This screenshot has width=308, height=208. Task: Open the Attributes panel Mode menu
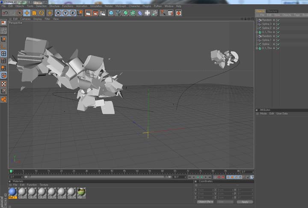263,114
